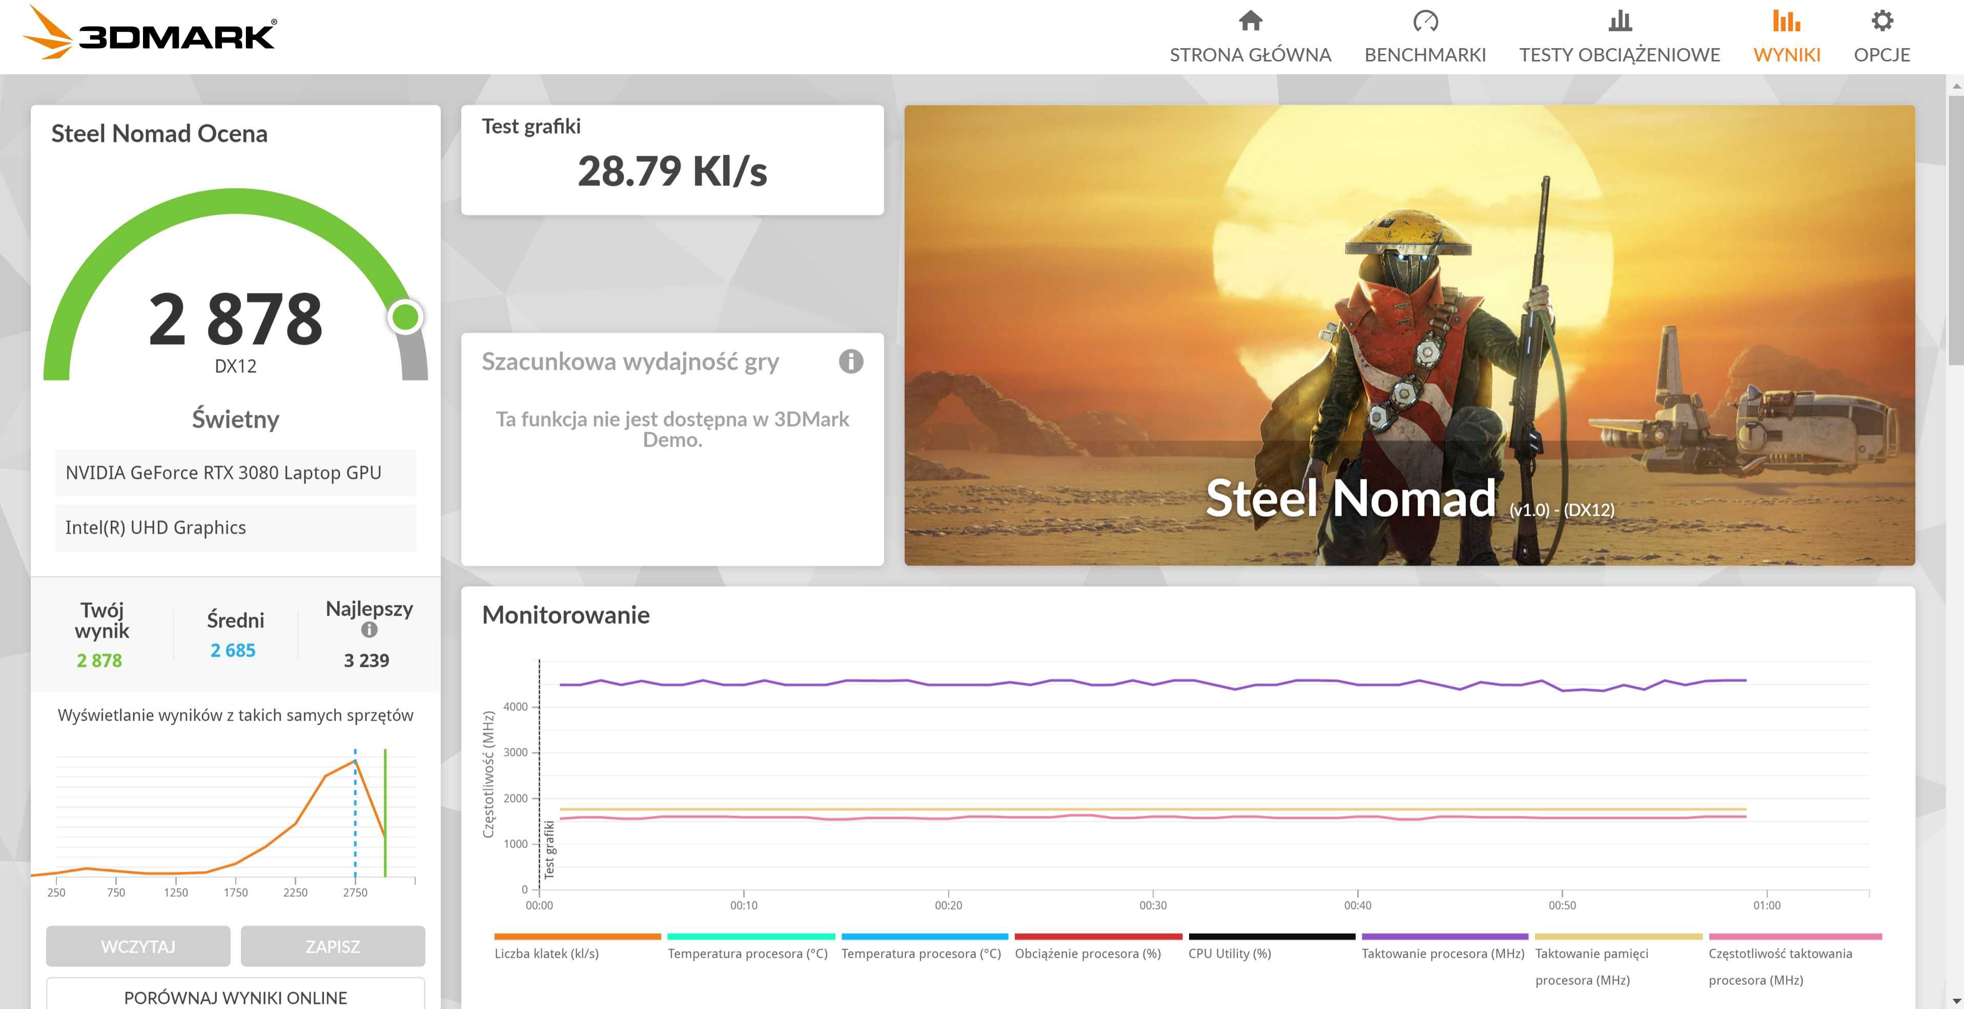Click the home icon above Strona Główna
The height and width of the screenshot is (1009, 1964).
(1251, 20)
